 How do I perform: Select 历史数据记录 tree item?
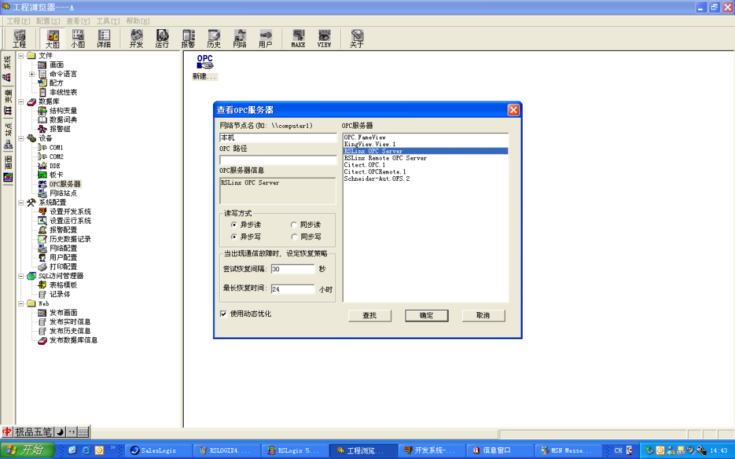tap(70, 239)
